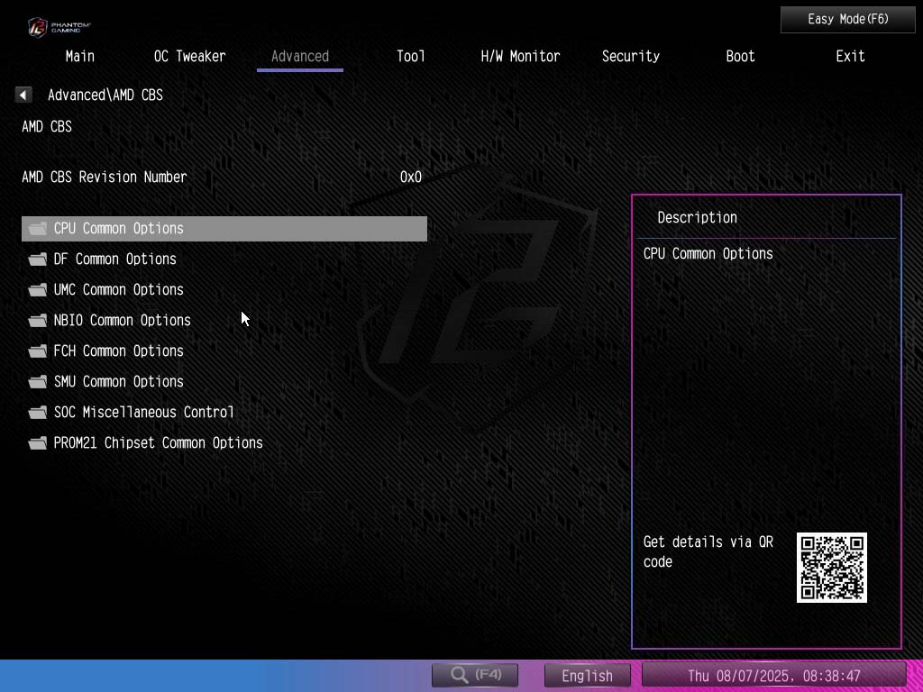Switch to the Boot tab
923x692 pixels.
tap(740, 56)
